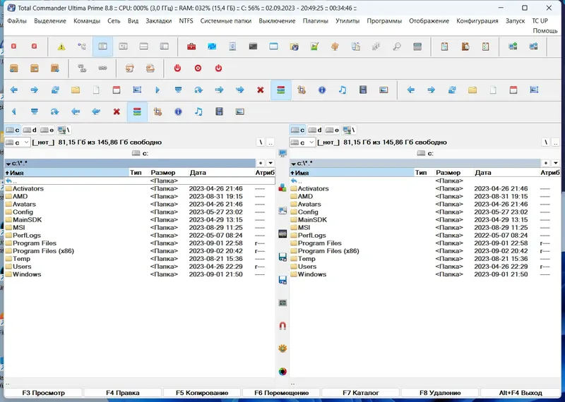Click the orange signpost toolbar icon
The image size is (565, 402).
tap(335, 47)
